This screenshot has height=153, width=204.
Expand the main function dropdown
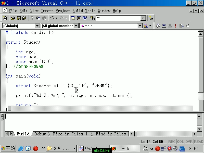140,26
